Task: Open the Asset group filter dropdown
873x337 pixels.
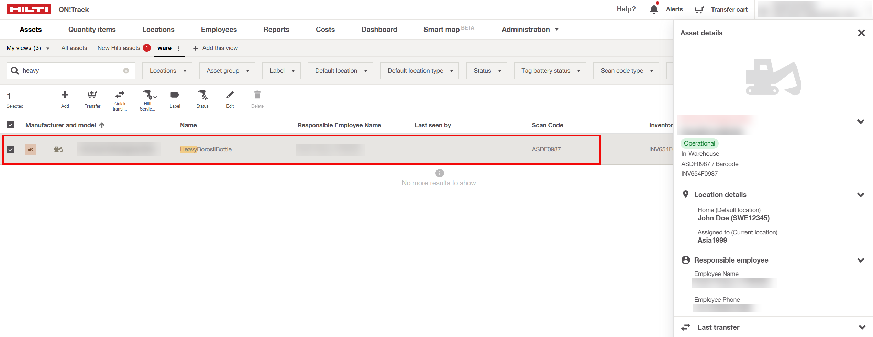Action: coord(227,71)
